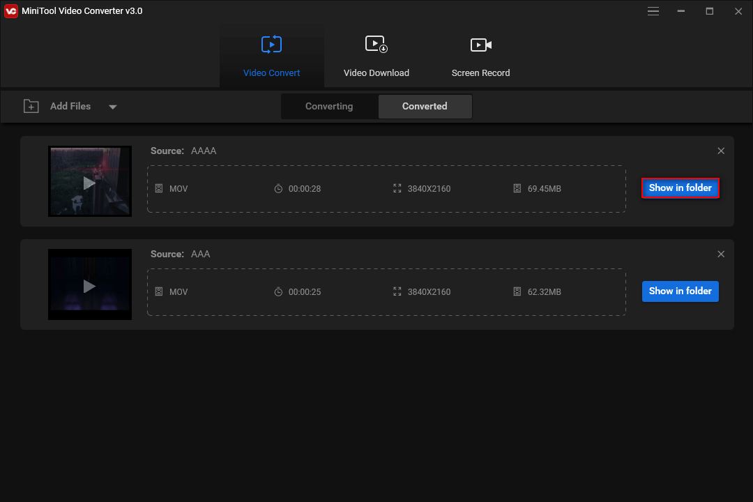Click the clock icon beside 00:00:28

[278, 188]
